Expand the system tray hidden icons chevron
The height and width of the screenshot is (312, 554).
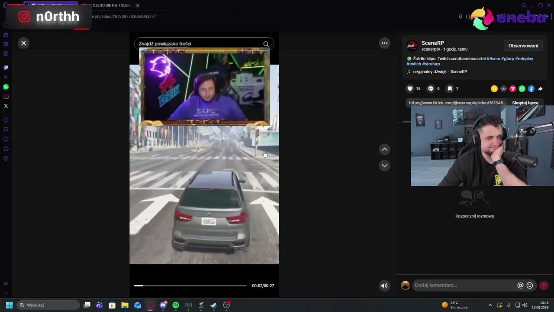pos(490,305)
